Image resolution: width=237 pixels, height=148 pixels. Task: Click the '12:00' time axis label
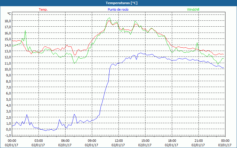click(x=119, y=141)
